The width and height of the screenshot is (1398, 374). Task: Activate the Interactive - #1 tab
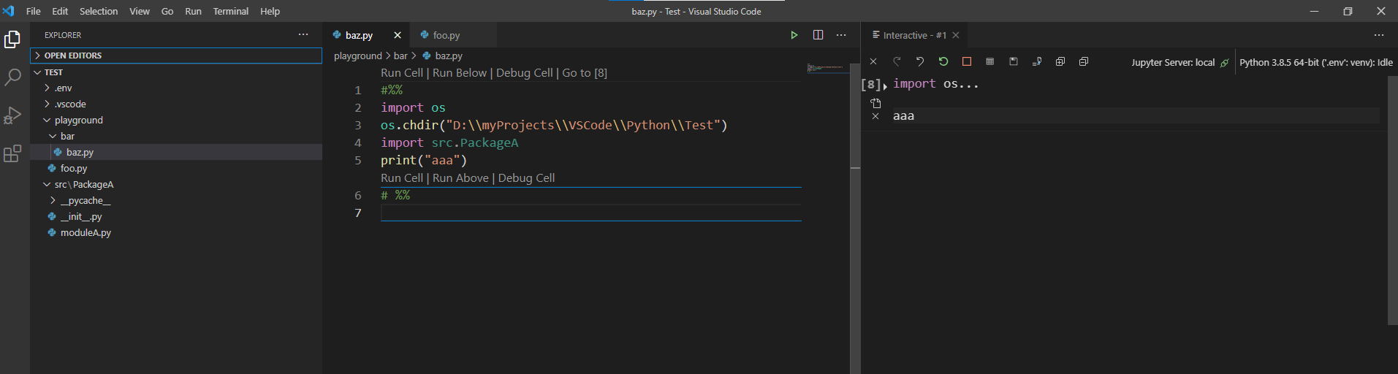[x=916, y=35]
